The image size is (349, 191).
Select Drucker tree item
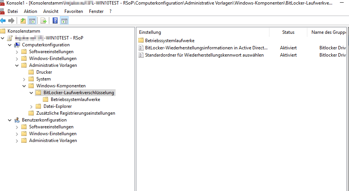[44, 72]
